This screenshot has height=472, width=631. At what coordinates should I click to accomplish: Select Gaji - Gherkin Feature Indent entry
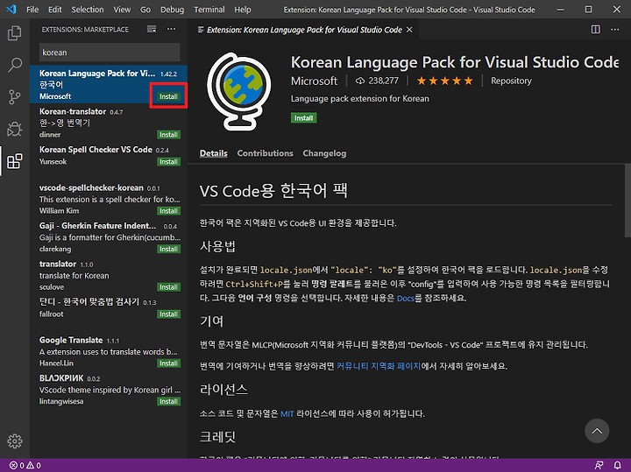109,237
